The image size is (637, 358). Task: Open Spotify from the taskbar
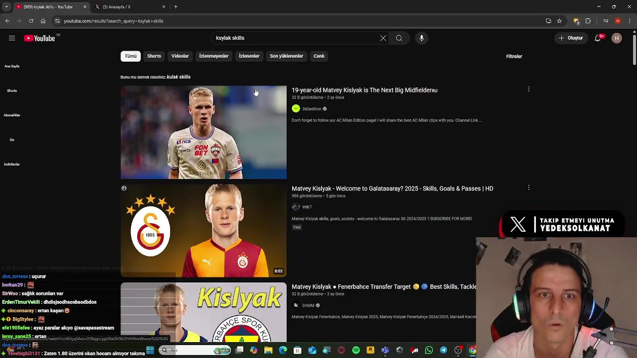356,351
